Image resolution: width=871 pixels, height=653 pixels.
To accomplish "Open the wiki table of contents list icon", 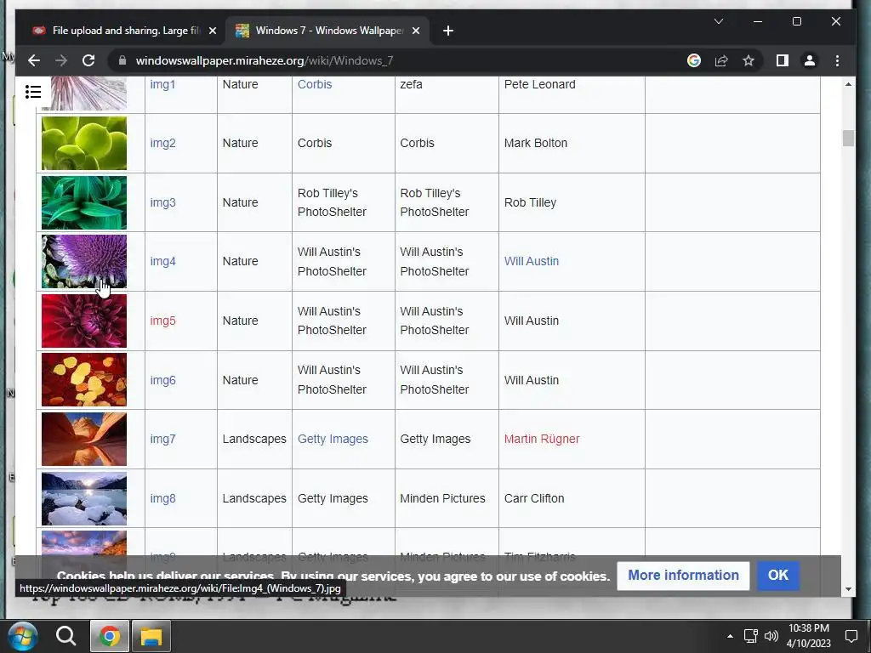I will [33, 92].
